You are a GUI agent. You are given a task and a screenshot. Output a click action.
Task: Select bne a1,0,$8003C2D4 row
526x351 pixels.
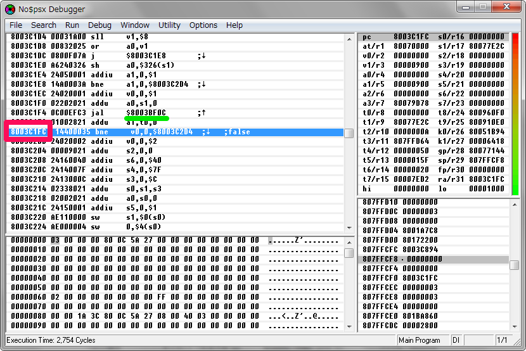(x=175, y=84)
